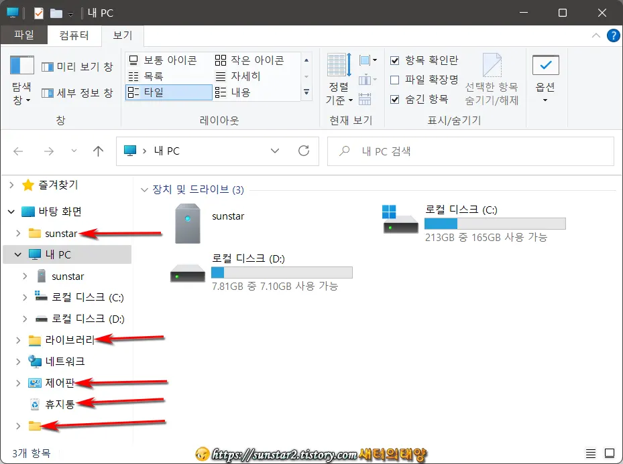Viewport: 623px width, 464px height.
Task: Navigate up to the parent folder
Action: 98,151
